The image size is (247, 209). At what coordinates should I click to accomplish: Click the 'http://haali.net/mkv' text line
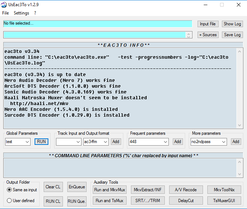pyautogui.click(x=39, y=104)
